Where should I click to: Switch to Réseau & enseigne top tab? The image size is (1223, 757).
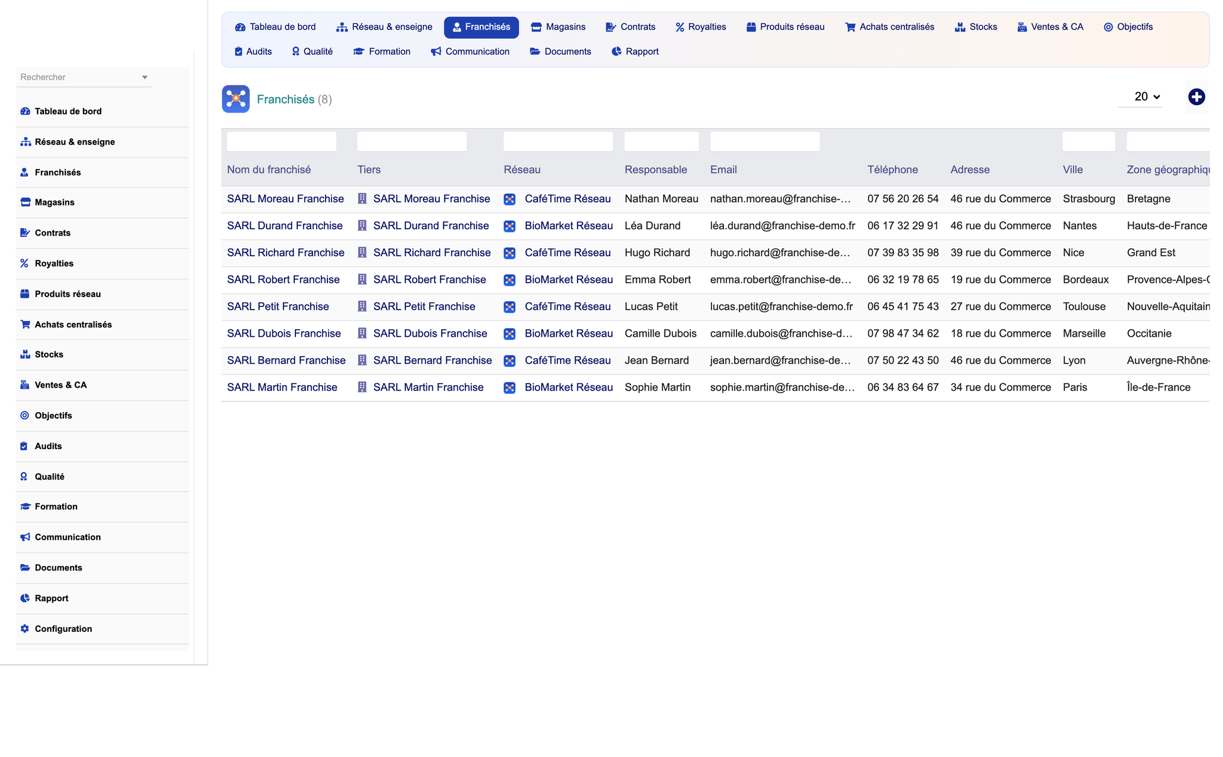385,27
